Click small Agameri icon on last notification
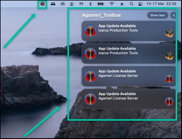 click(x=169, y=101)
